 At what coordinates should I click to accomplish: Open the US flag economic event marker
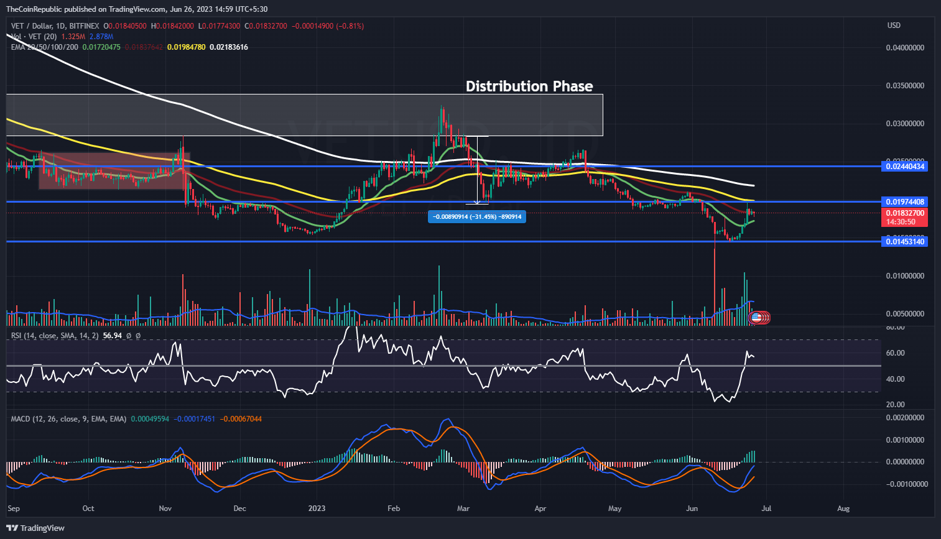756,318
